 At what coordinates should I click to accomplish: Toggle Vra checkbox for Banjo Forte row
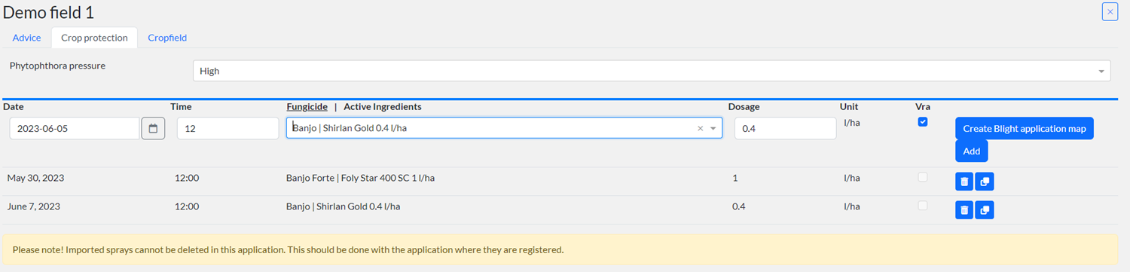point(923,177)
